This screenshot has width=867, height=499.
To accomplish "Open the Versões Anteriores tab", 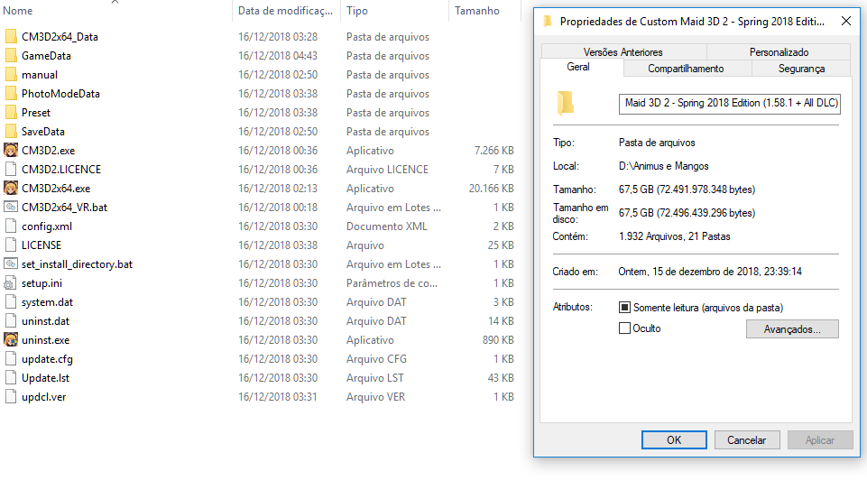I will 623,52.
